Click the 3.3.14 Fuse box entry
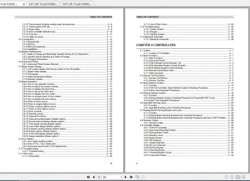This screenshot has height=181, width=250. tap(67, 34)
